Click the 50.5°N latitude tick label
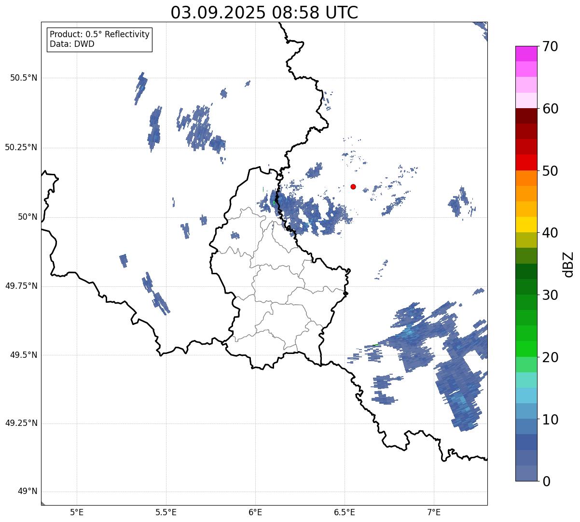 click(23, 78)
